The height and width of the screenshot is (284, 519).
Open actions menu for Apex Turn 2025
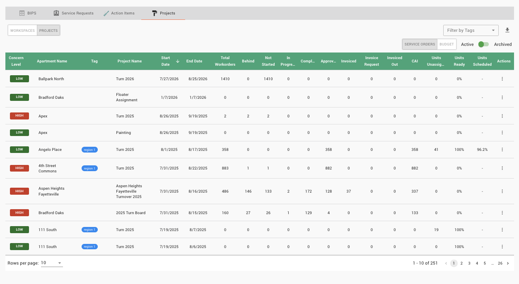click(502, 116)
